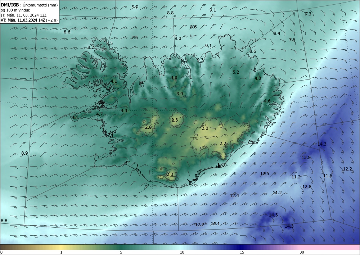Click the legend tick label 0
The image size is (360, 255).
pyautogui.click(x=1, y=252)
